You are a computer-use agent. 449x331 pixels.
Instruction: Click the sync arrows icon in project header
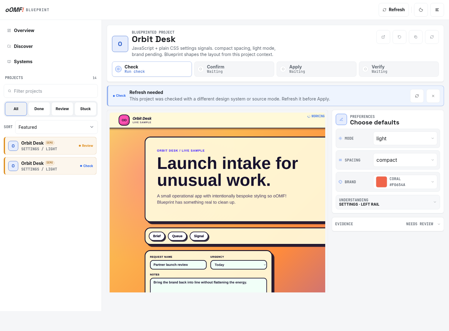(x=432, y=37)
